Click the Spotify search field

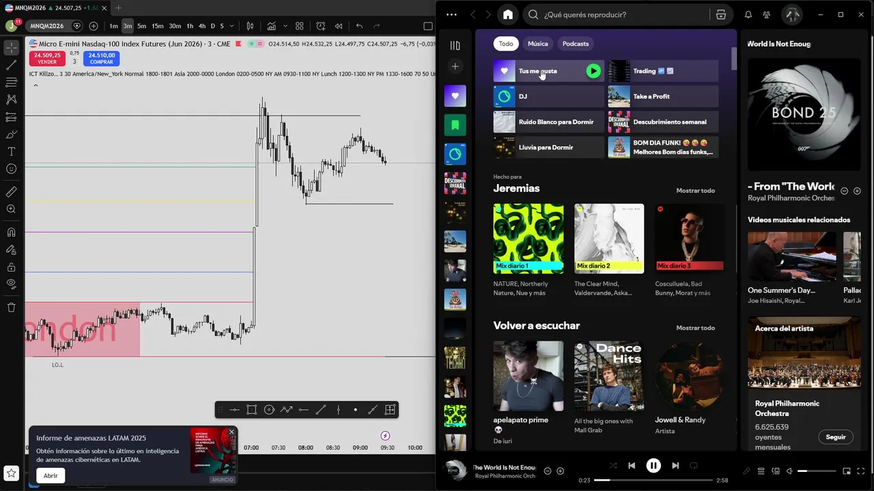pos(617,14)
